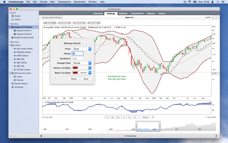Viewport: 228px width, 143px height.
Task: Open the Indices library item
Action: tap(16, 19)
